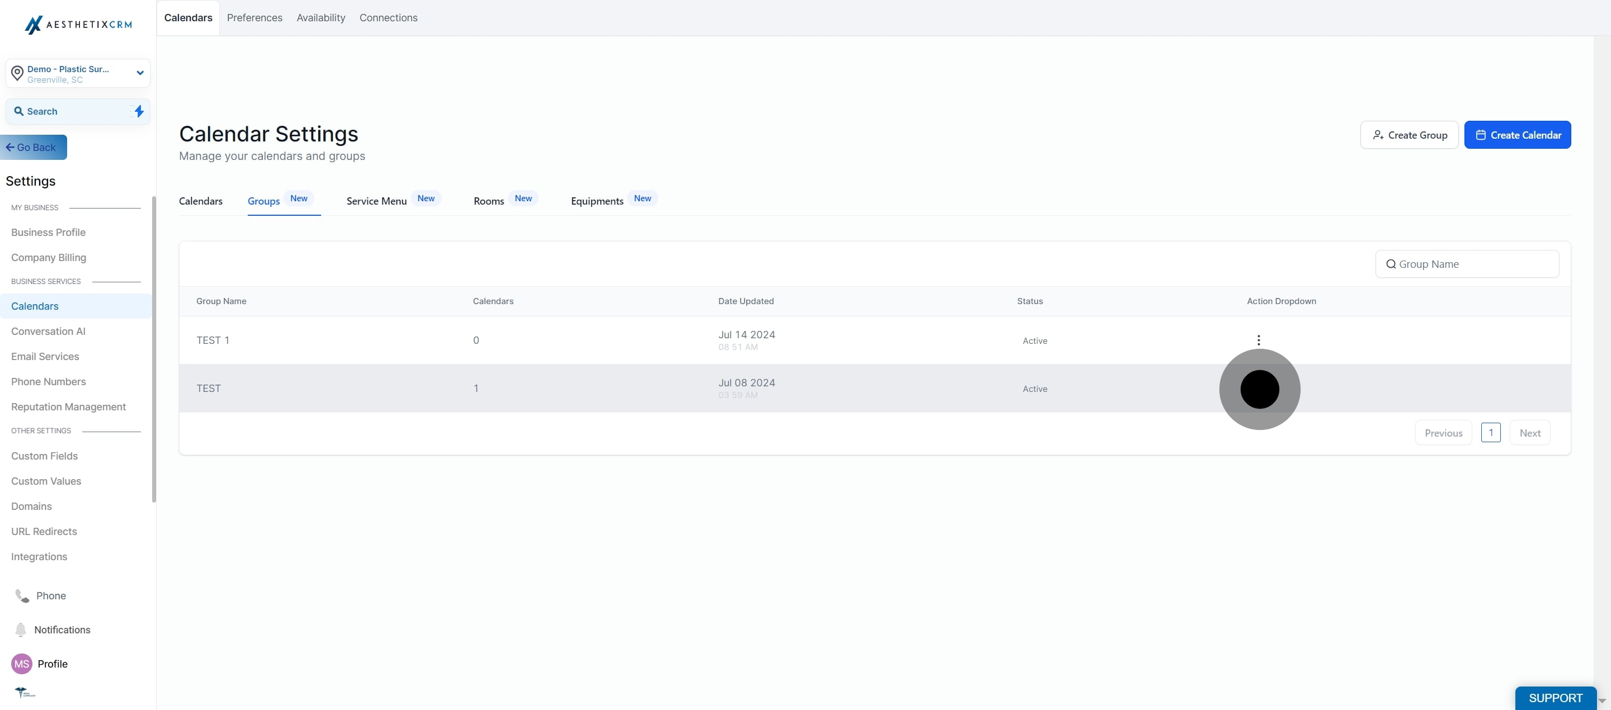Screen dimensions: 1611x710
Task: Click the Create Group button
Action: [x=1409, y=135]
